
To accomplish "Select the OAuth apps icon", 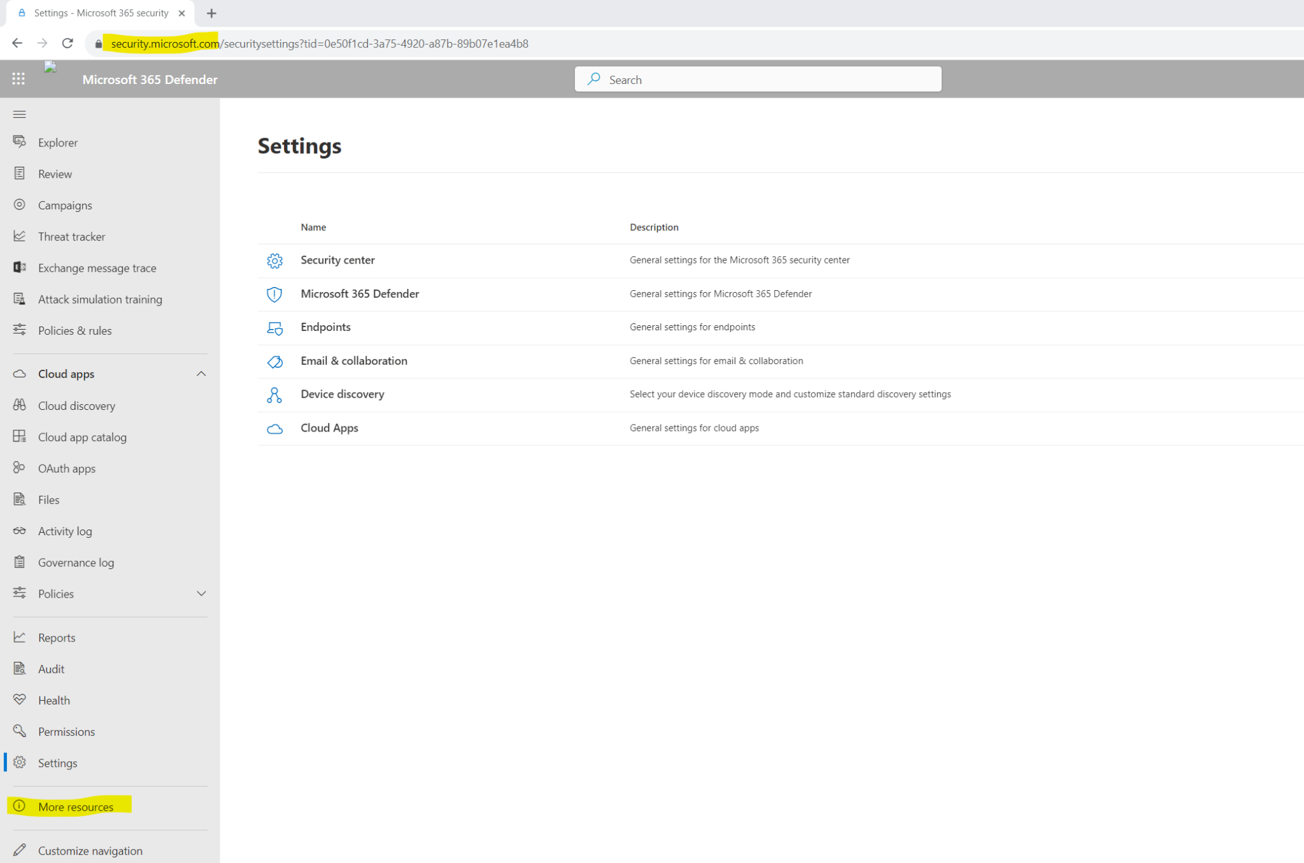I will click(19, 468).
